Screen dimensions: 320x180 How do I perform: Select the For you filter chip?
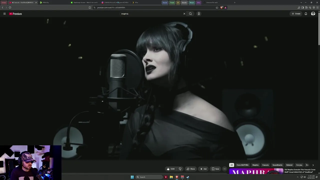tap(299, 165)
